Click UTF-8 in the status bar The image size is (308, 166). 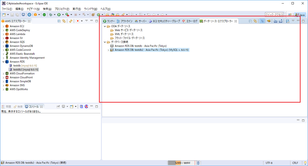(x=269, y=163)
